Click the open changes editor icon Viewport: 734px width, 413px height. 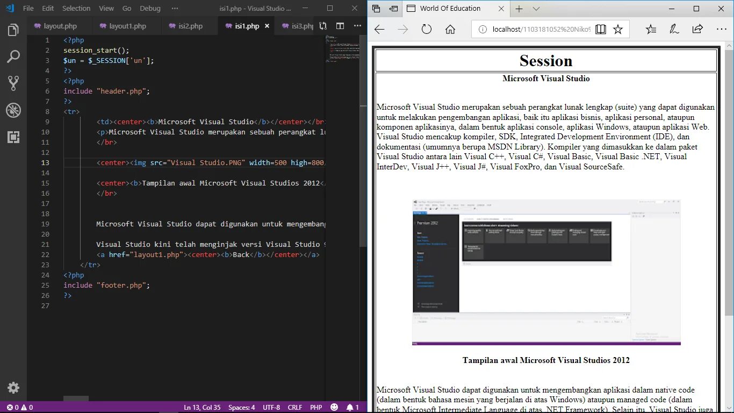click(323, 26)
